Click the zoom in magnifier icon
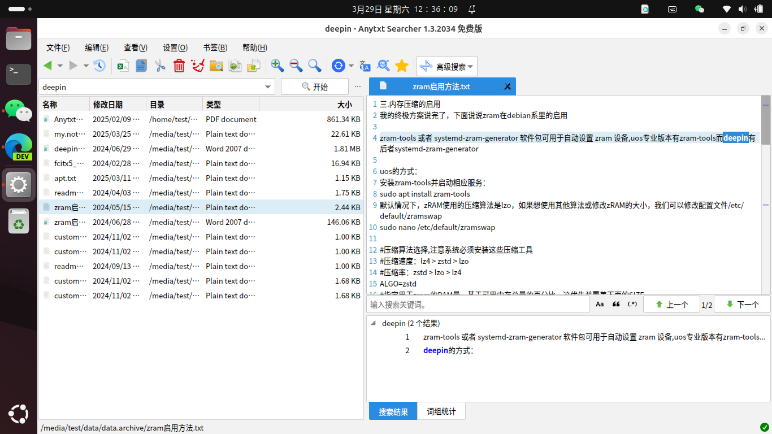 277,66
